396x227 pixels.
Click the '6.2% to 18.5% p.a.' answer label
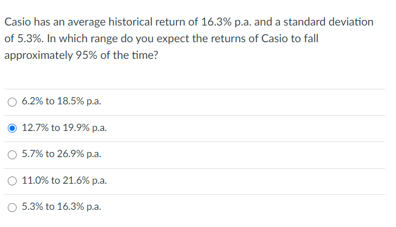click(61, 102)
